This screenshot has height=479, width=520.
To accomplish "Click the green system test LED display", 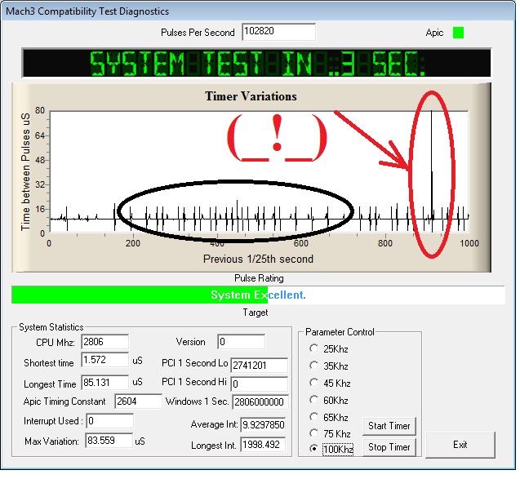I will (256, 63).
